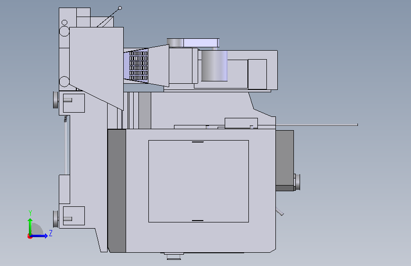The height and width of the screenshot is (266, 411).
Task: Select the dark grey block attached to the machine's right side
Action: pyautogui.click(x=284, y=160)
